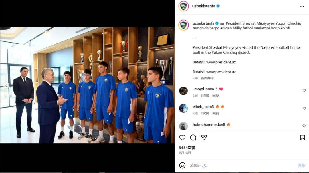Open emoji picker in comment box
The height and width of the screenshot is (173, 309).
[182, 165]
